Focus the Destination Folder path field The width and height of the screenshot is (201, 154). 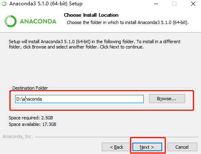coord(79,99)
